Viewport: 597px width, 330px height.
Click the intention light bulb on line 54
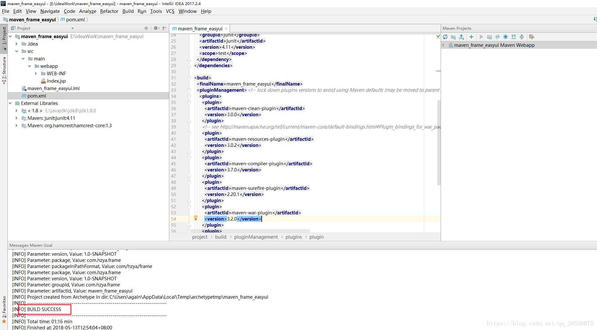[195, 218]
